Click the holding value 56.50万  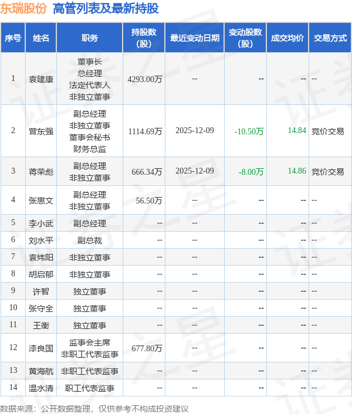pyautogui.click(x=149, y=201)
